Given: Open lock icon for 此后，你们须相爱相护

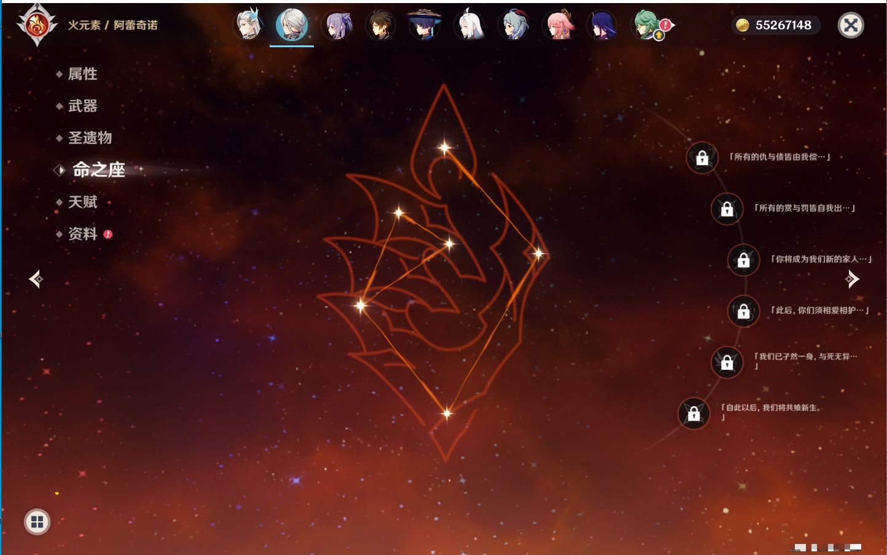Looking at the screenshot, I should (x=743, y=311).
